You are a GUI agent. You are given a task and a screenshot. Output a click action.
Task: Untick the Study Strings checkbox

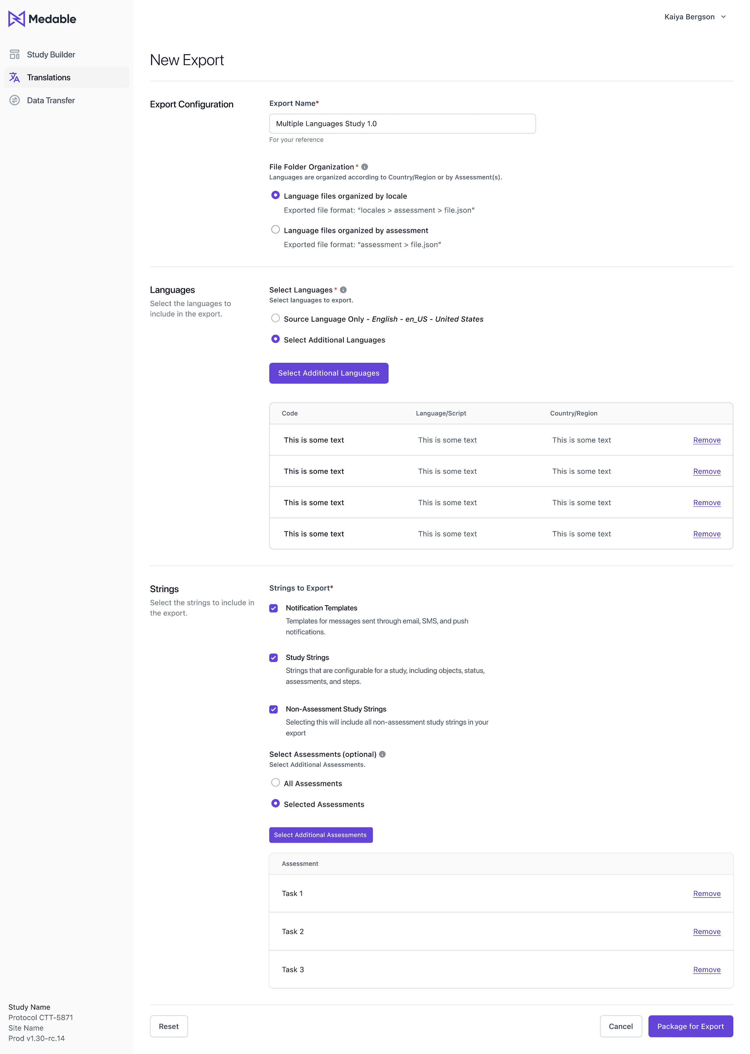pyautogui.click(x=274, y=658)
